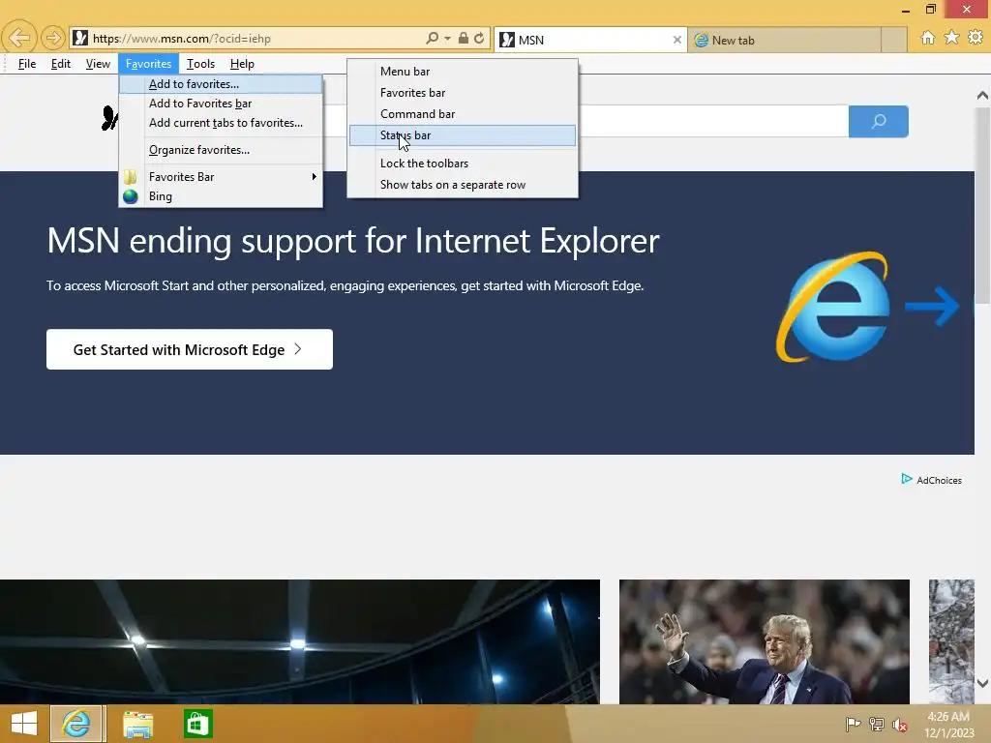Toggle the Command bar option
This screenshot has width=991, height=743.
(463, 114)
